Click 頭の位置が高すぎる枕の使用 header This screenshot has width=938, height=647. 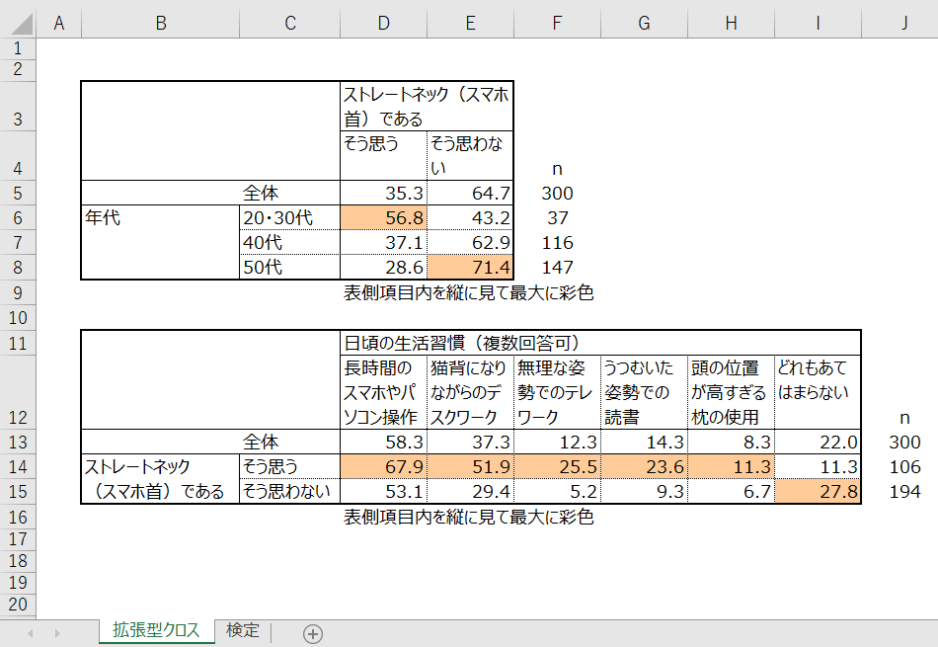pos(731,392)
